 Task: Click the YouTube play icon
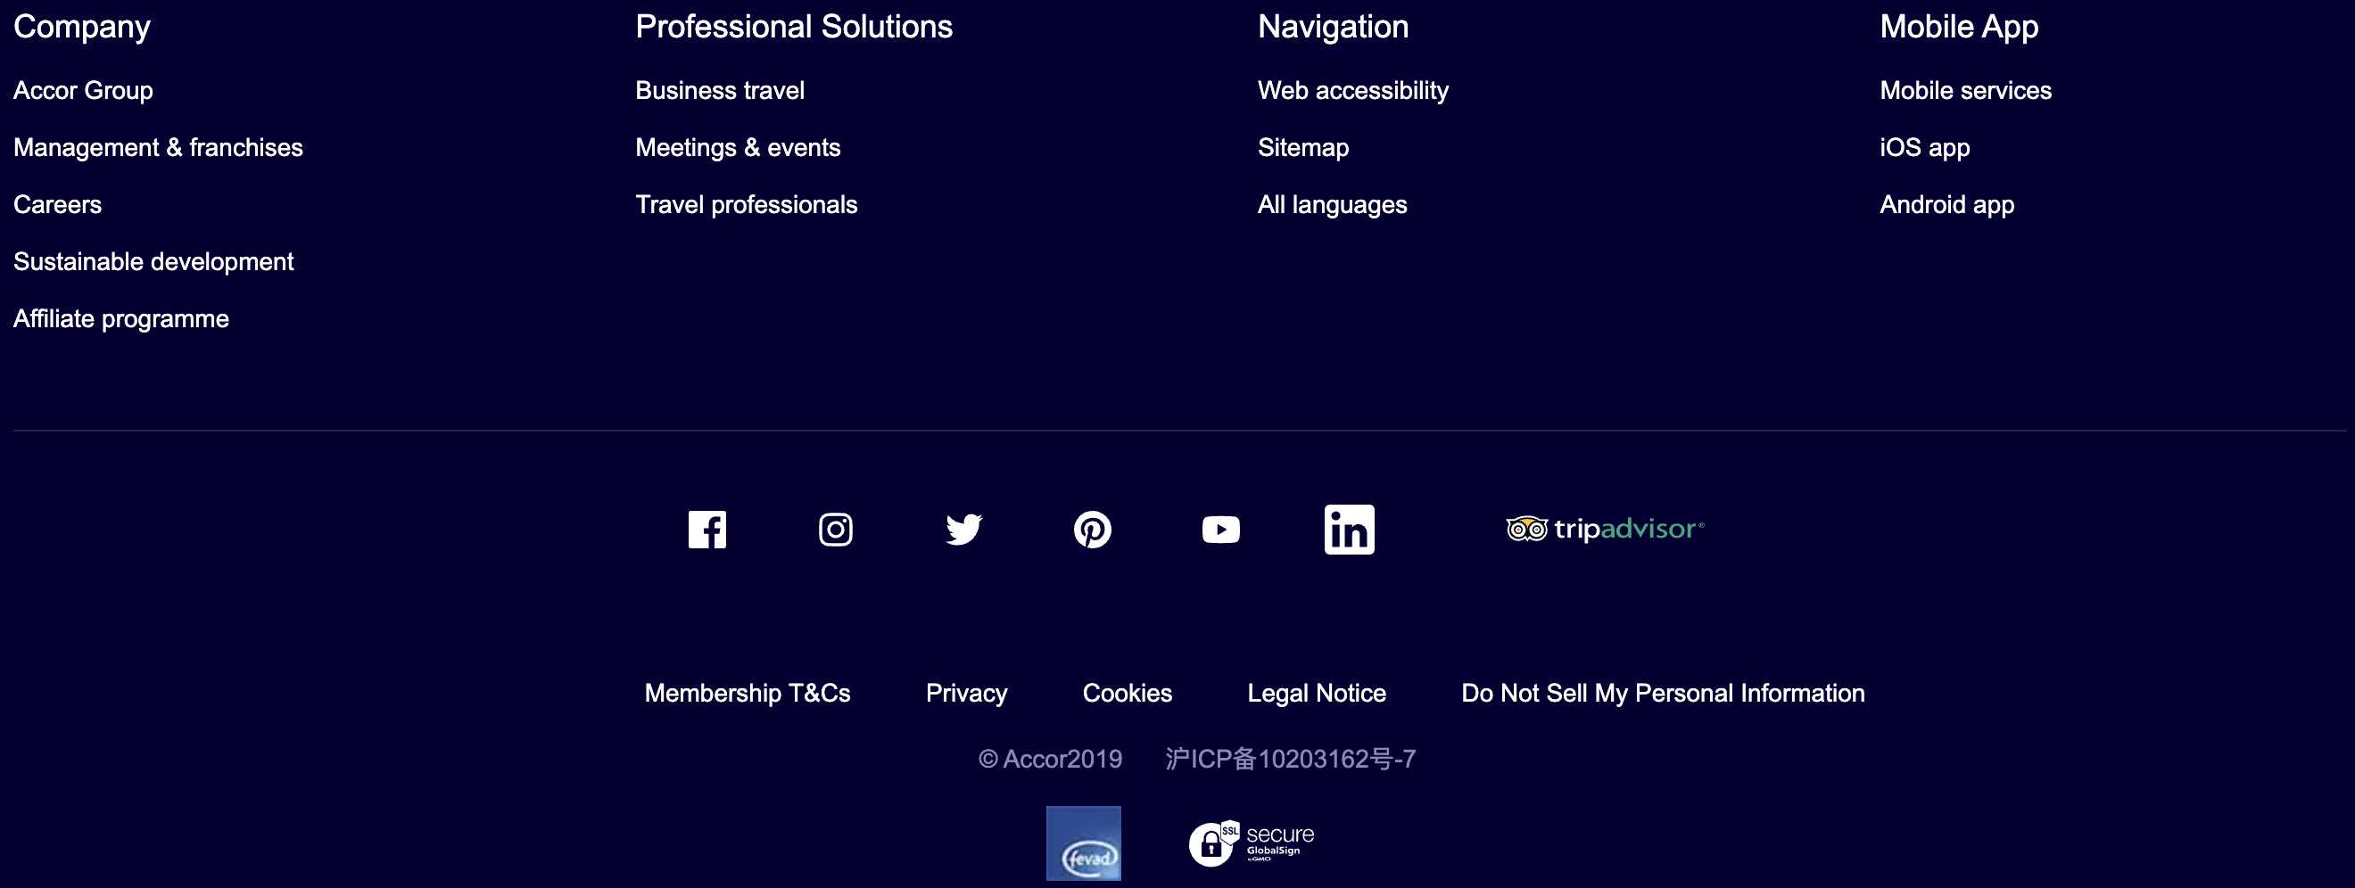coord(1220,529)
